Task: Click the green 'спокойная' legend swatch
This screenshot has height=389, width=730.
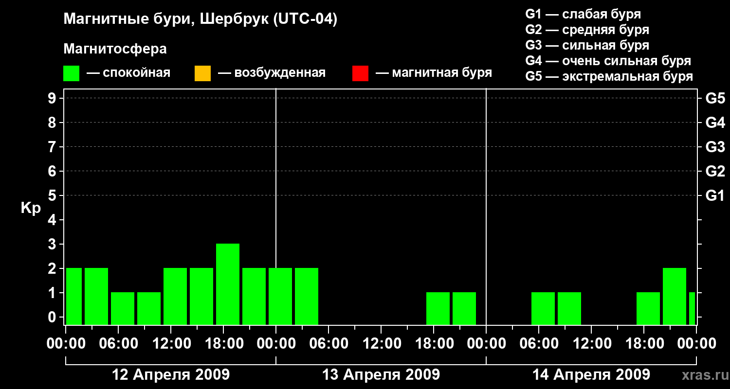Action: click(x=72, y=73)
